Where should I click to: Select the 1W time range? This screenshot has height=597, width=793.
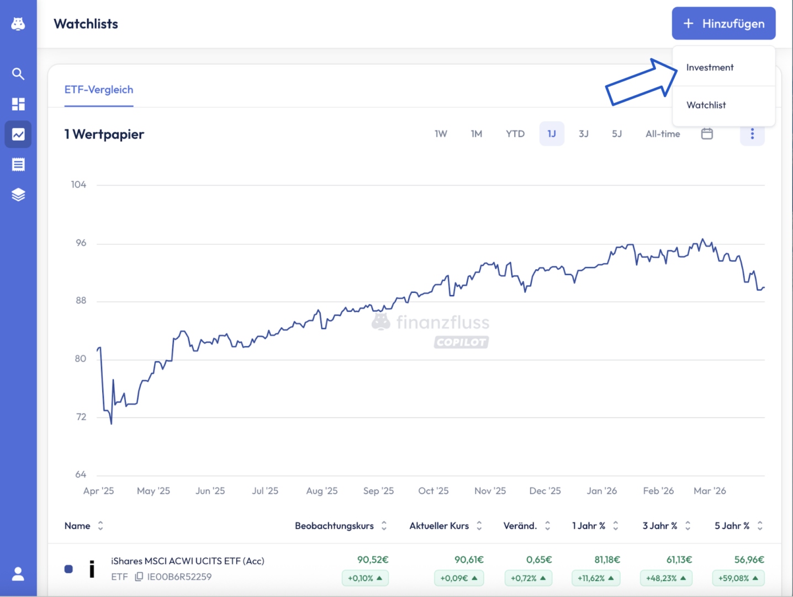click(x=441, y=134)
